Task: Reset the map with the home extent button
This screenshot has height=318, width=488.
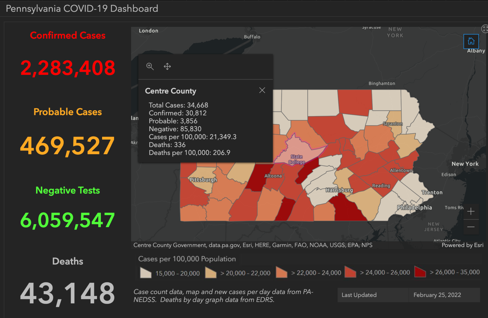Action: [471, 41]
